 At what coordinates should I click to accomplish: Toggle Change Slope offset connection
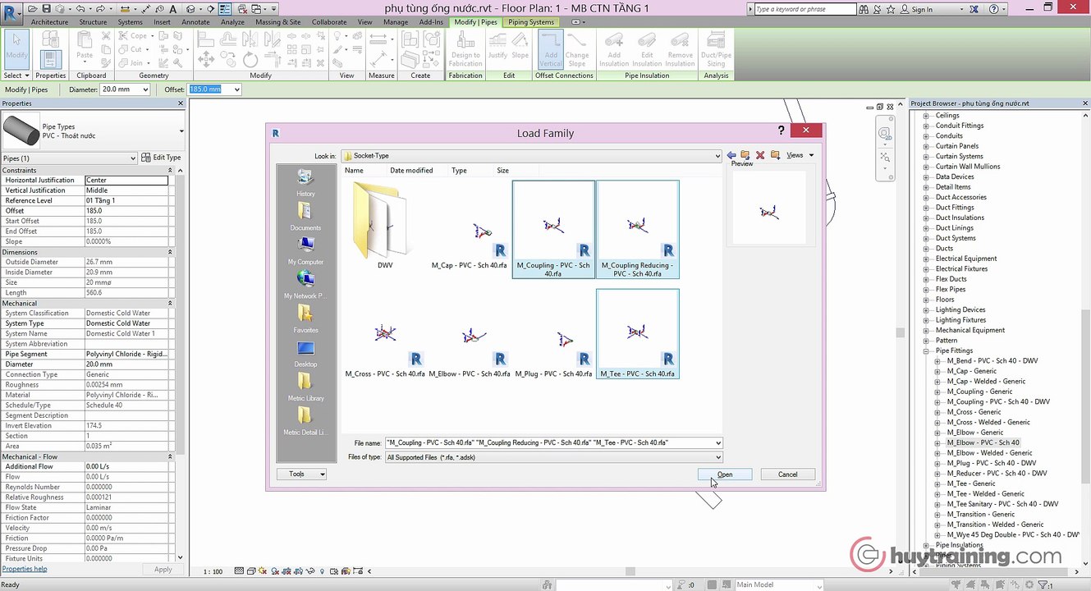[x=577, y=49]
